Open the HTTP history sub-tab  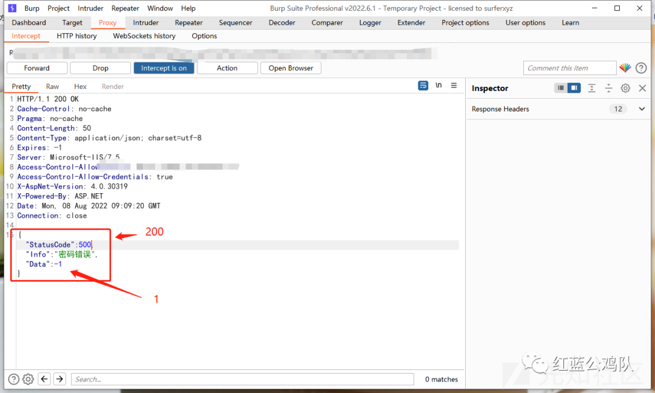click(77, 36)
